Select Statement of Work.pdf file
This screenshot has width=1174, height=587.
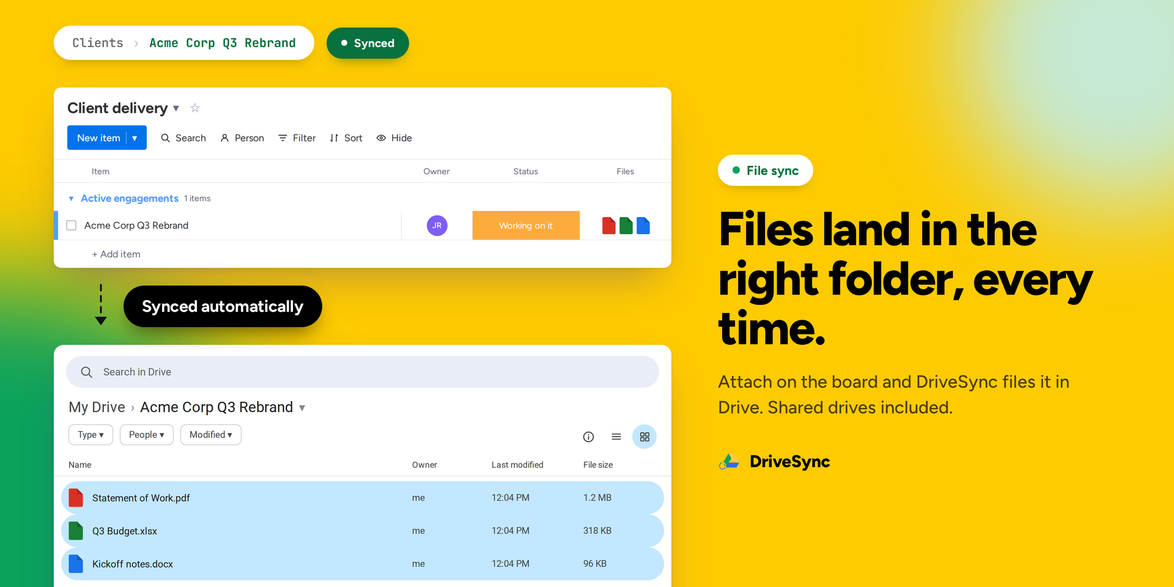tap(363, 498)
